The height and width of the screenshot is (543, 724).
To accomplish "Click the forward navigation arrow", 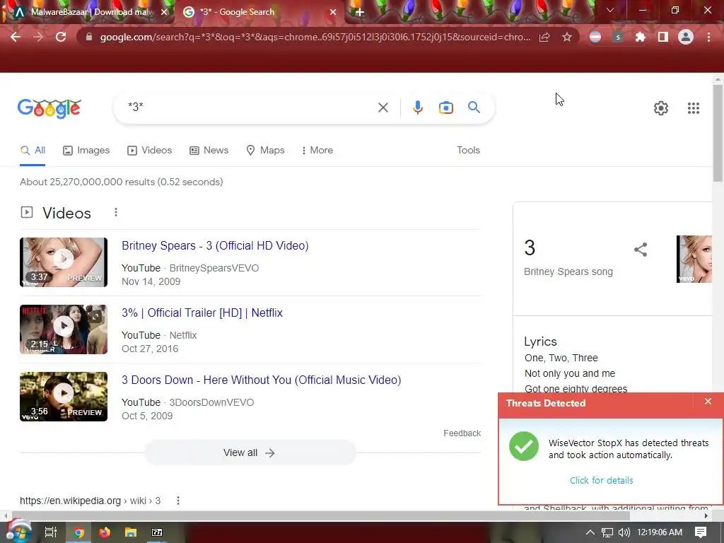I will 38,37.
